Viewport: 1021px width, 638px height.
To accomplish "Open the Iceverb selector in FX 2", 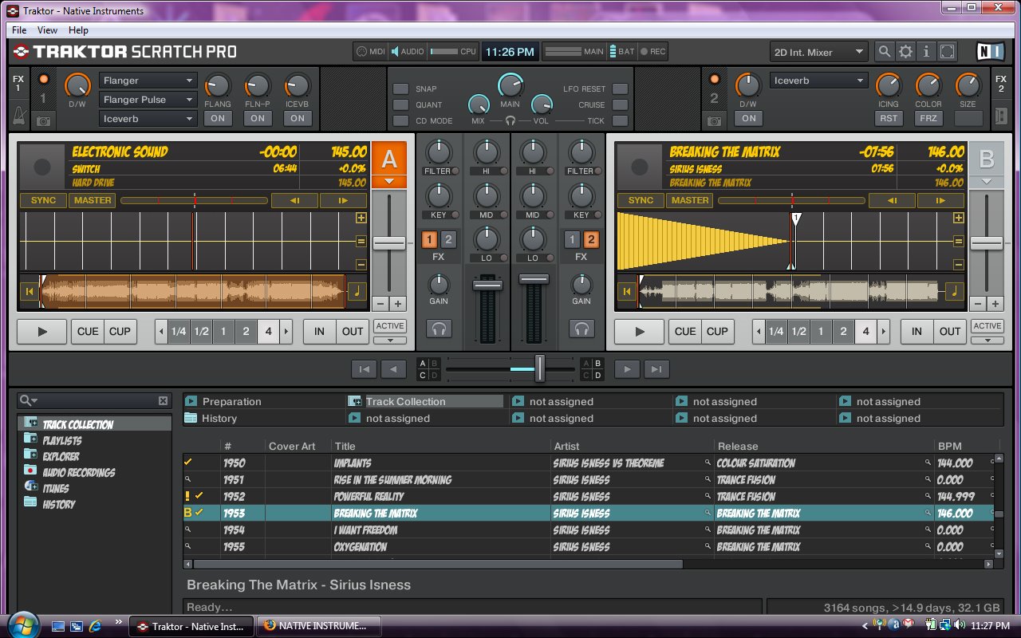I will [x=819, y=80].
